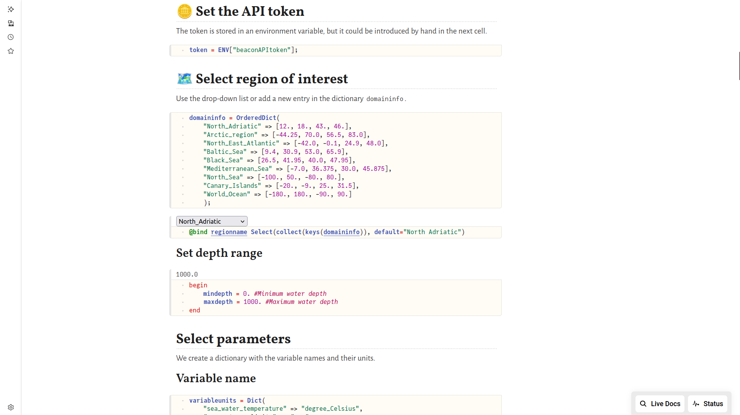Click the magnifier icon in Live Docs

point(643,404)
